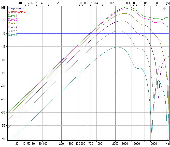Click the -20 dB axis label
The width and height of the screenshot is (170, 147).
point(3,86)
